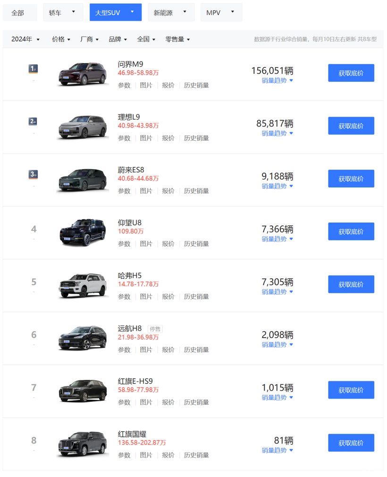Open 报价 link for 理想L9
Image resolution: width=387 pixels, height=477 pixels.
pos(168,138)
